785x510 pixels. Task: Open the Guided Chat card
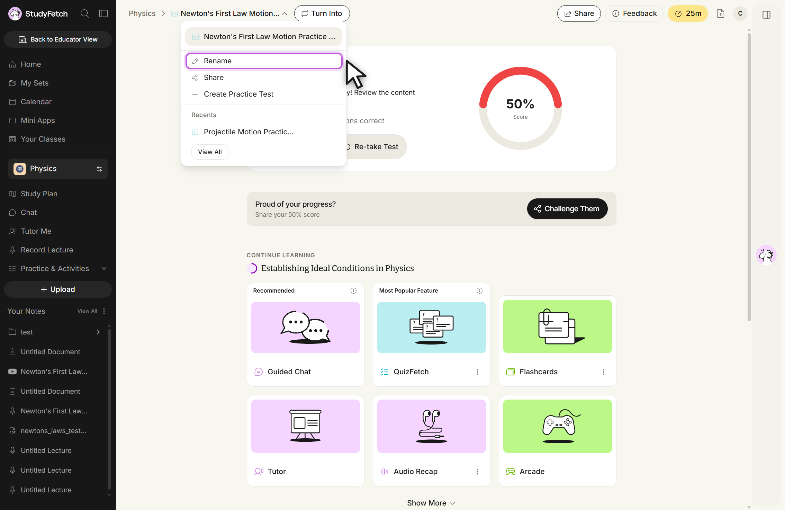click(306, 335)
